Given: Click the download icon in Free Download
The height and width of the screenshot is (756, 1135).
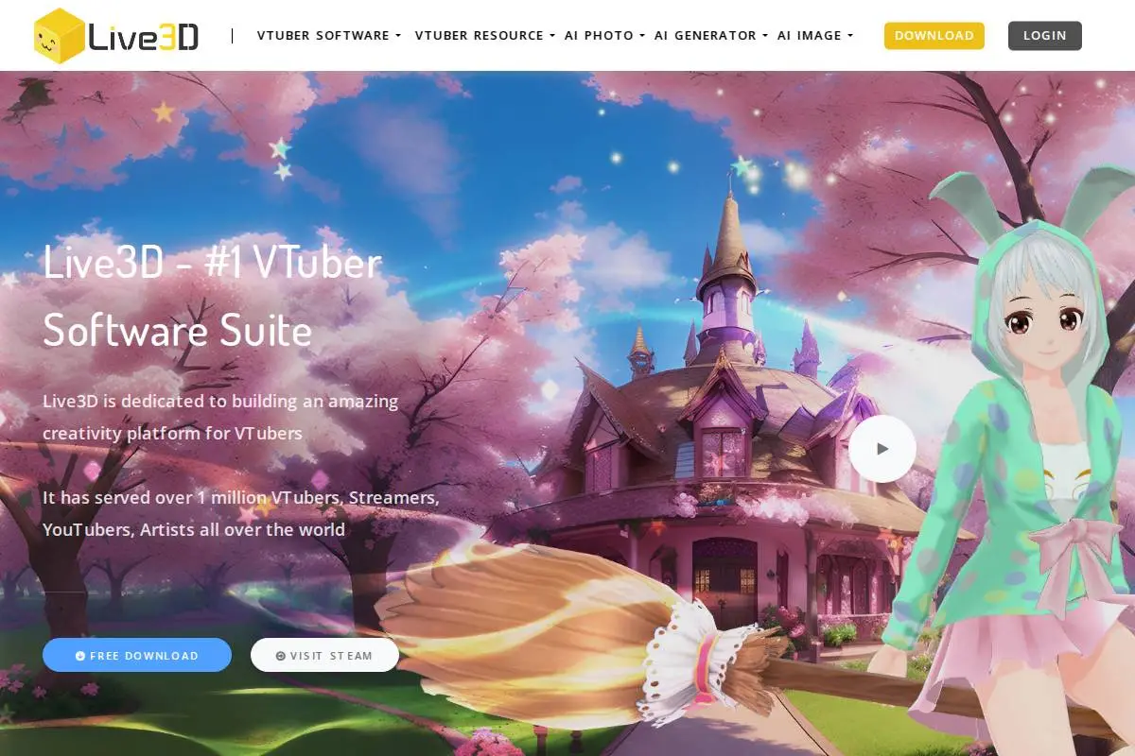Looking at the screenshot, I should click(x=80, y=656).
